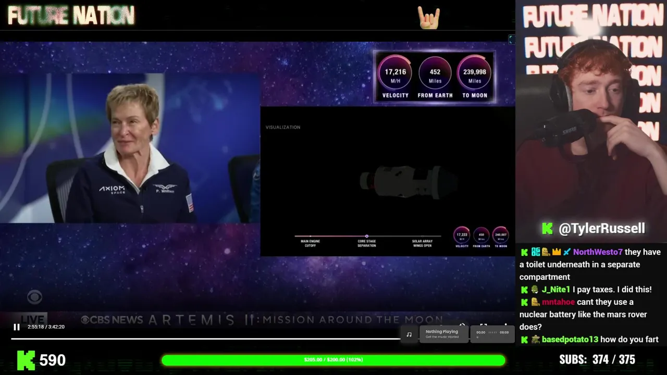
Task: Click the music note icon
Action: coord(409,334)
